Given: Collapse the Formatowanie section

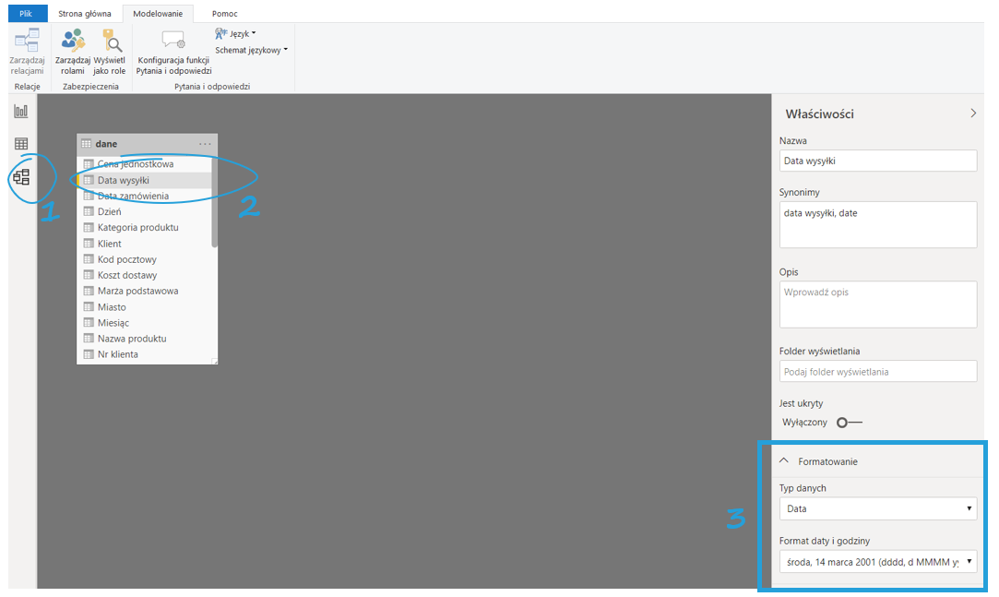Looking at the screenshot, I should coord(784,460).
